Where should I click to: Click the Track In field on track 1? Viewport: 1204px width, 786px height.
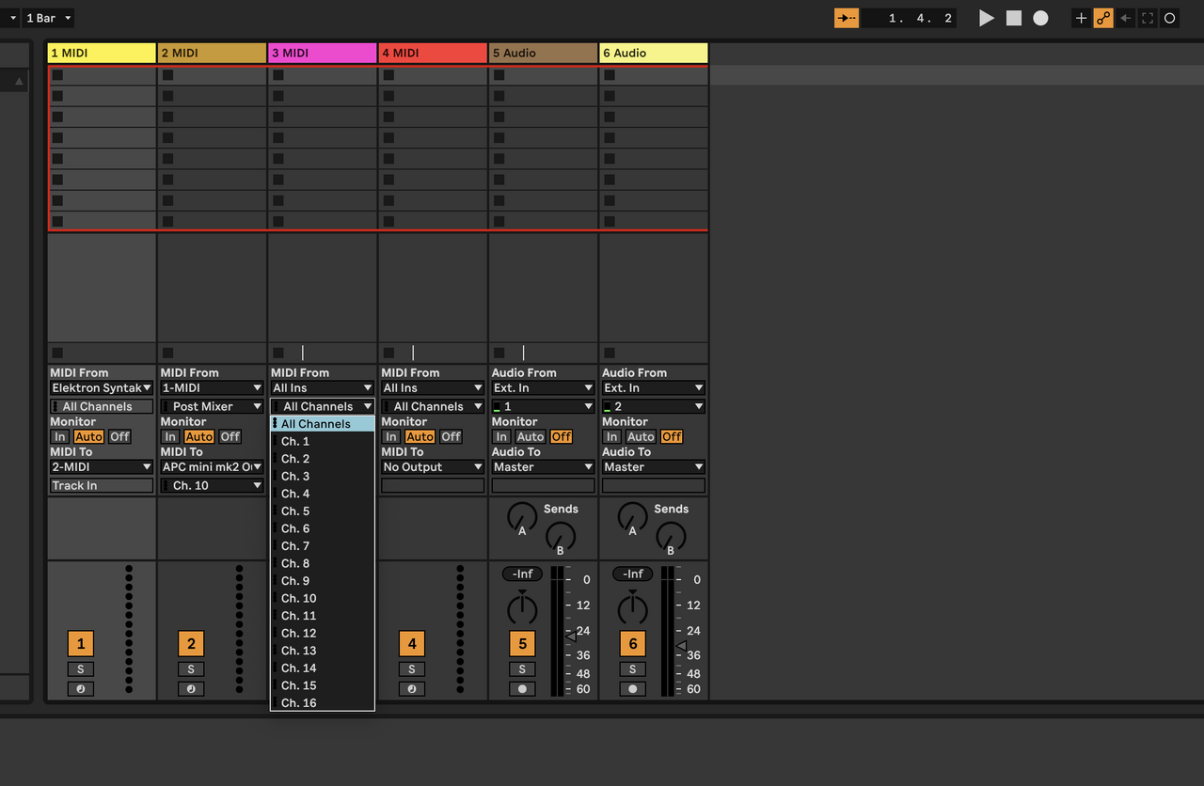point(102,485)
